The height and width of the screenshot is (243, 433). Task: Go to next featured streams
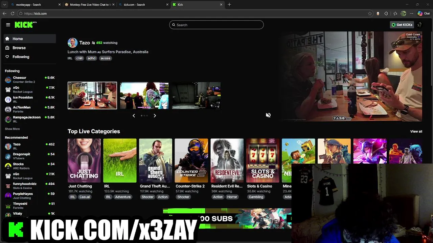155,116
